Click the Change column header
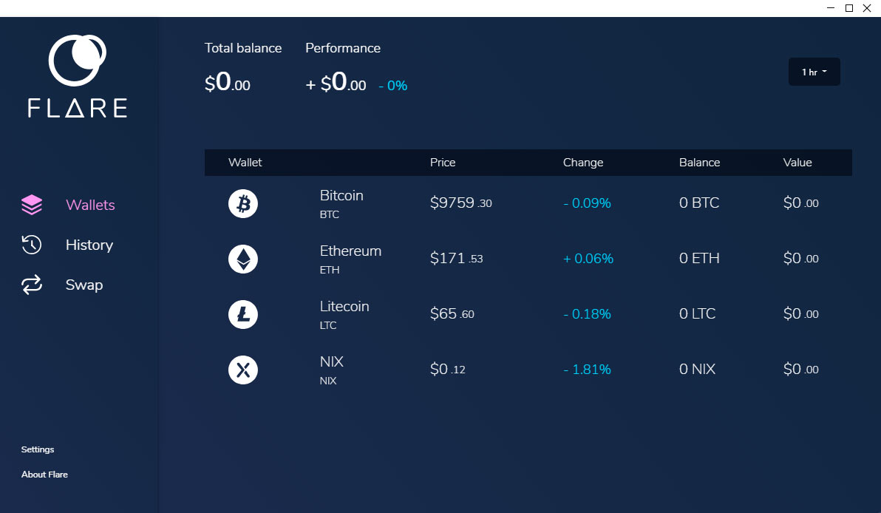The height and width of the screenshot is (513, 881). pyautogui.click(x=583, y=163)
